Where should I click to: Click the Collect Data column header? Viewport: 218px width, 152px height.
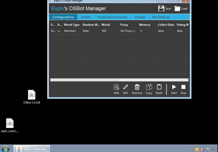tap(166, 25)
